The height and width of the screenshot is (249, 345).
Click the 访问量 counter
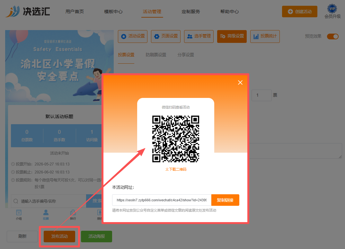click(x=92, y=135)
